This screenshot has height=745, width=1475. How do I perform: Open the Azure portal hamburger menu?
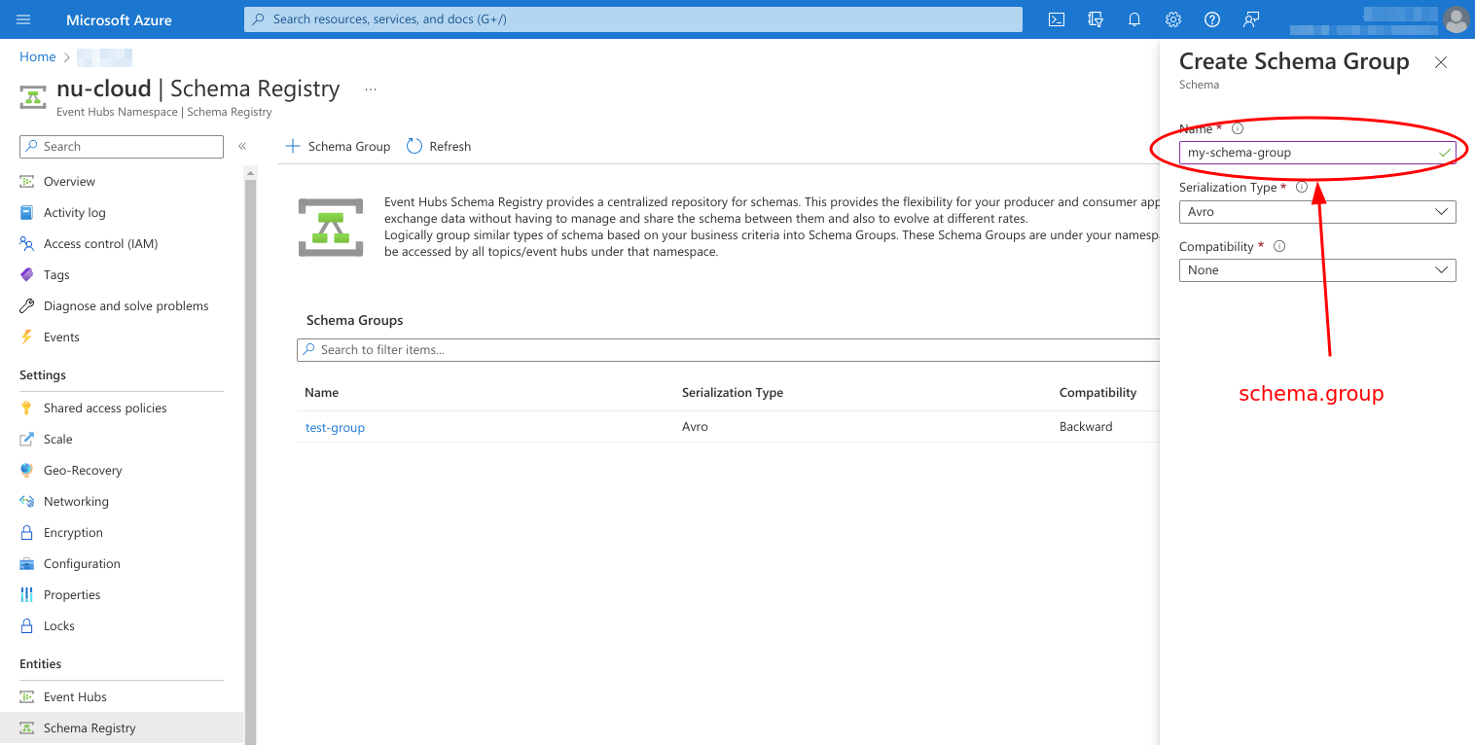[24, 19]
